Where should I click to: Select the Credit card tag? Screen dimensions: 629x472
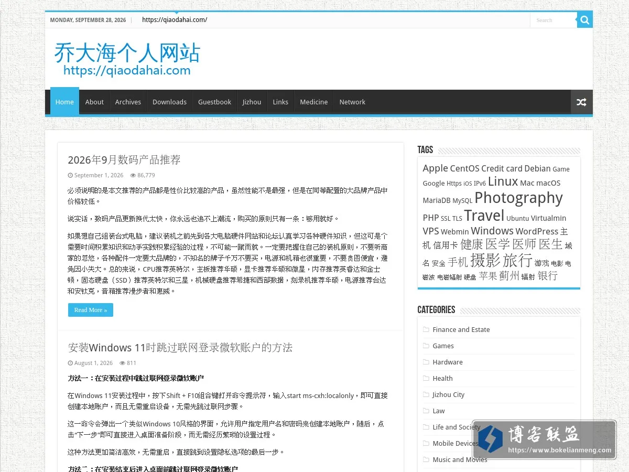coord(502,168)
